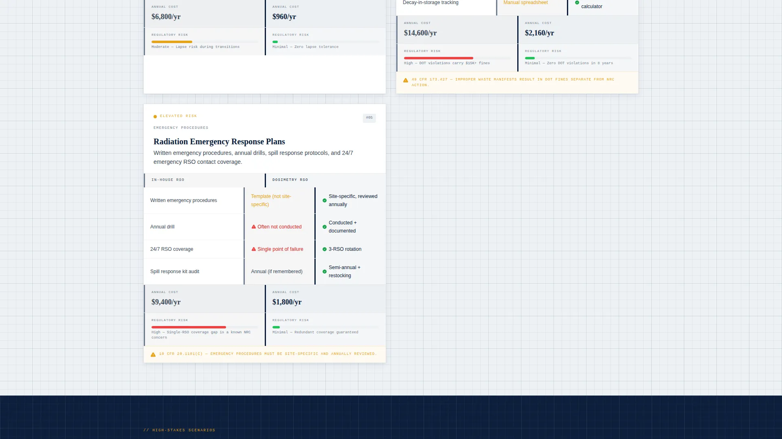Click Minimal – Zero lapse tolerance text
Screen dimensions: 782x439
pos(305,47)
